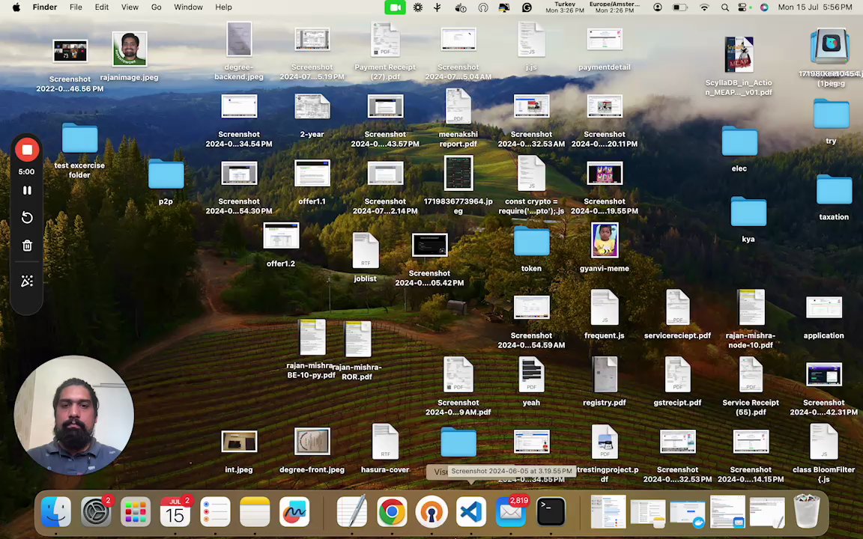Launch Visual Studio Code from the Dock
Viewport: 863px width, 539px height.
tap(470, 513)
